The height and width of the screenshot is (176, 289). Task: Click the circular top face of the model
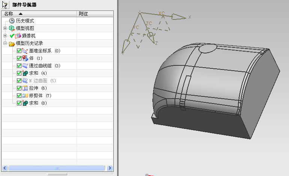(x=208, y=49)
